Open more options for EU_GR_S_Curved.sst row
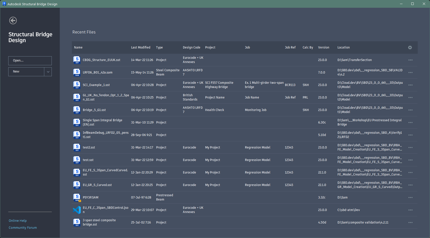 click(410, 185)
